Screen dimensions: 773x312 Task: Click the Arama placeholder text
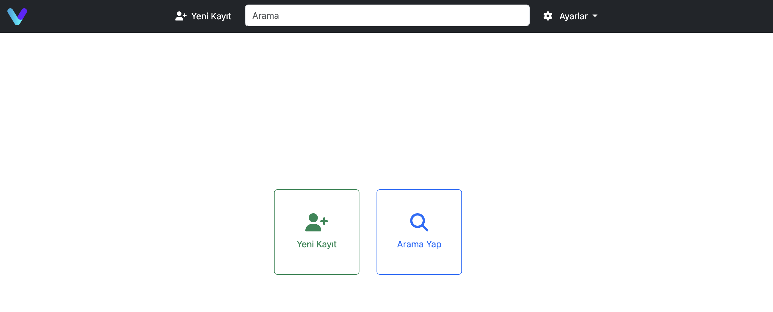[x=265, y=16]
